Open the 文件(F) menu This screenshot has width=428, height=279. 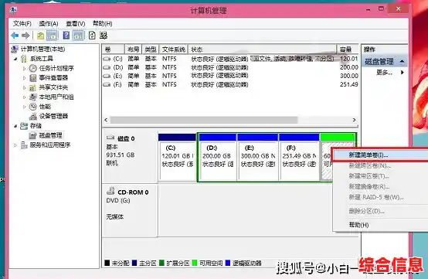pyautogui.click(x=22, y=24)
